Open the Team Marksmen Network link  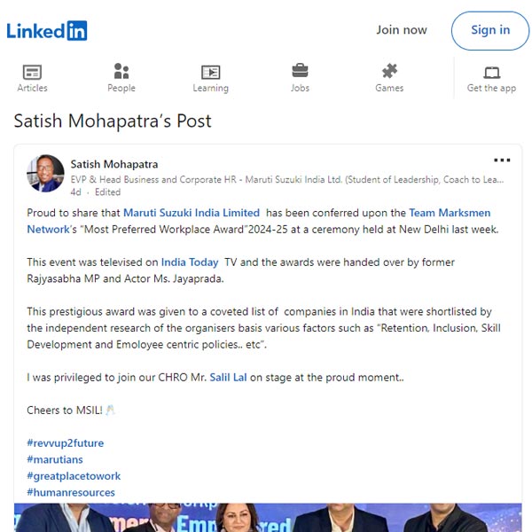259,221
